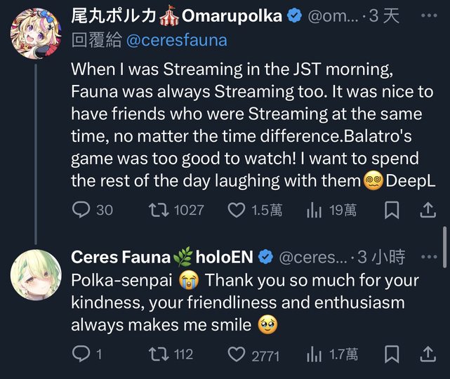Reply to Omarupolka's tweet via comment icon
Screen dimensions: 450x379
pos(82,209)
